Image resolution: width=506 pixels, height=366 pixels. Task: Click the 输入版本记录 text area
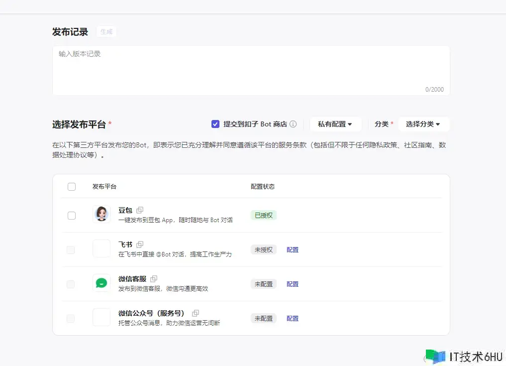coord(251,70)
